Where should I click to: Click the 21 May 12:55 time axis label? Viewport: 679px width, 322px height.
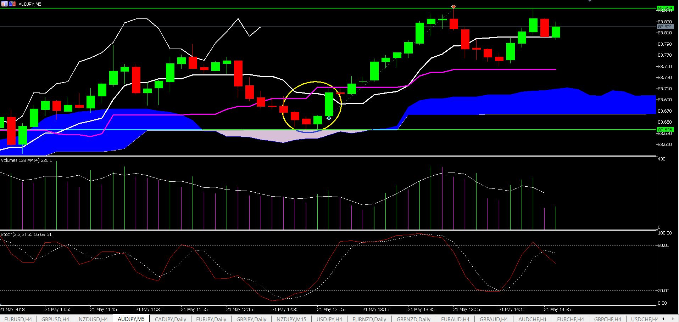330,309
